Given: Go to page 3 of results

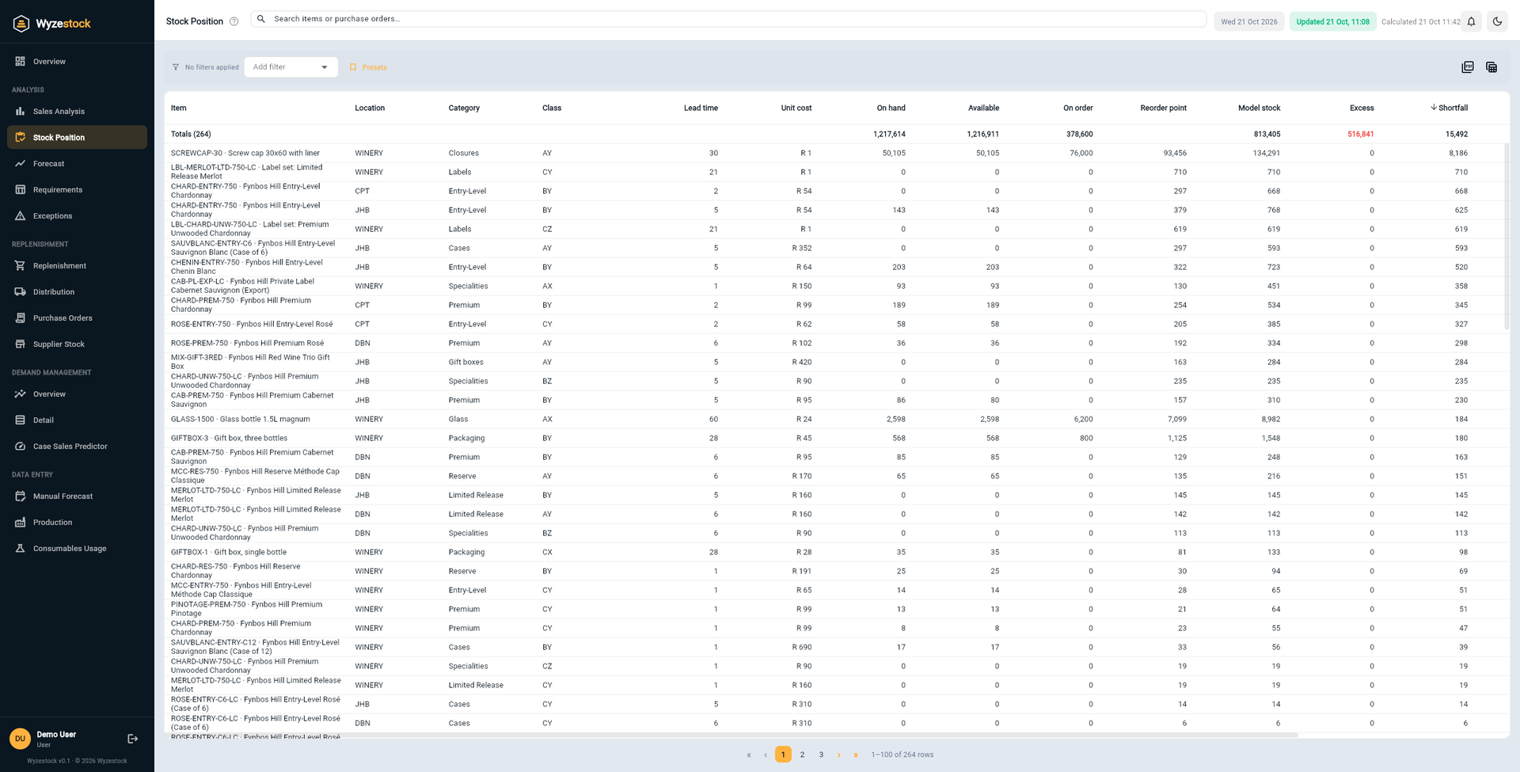Looking at the screenshot, I should [x=821, y=755].
